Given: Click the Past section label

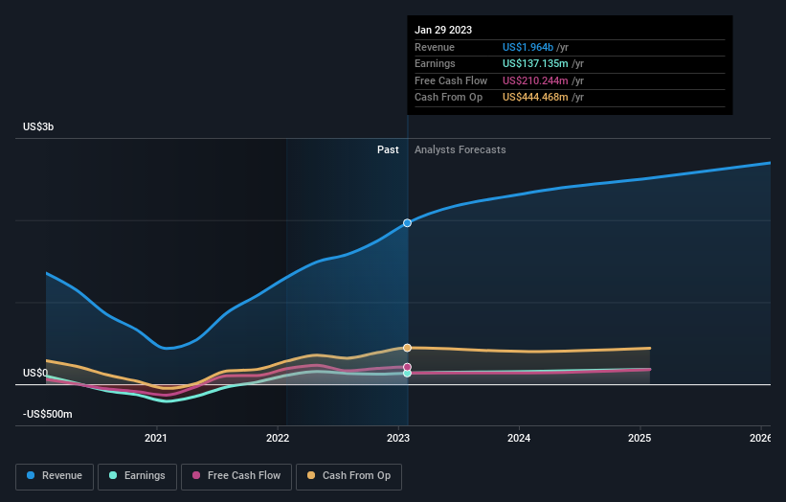Looking at the screenshot, I should [388, 149].
